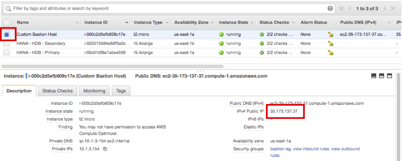
Task: Tick the HANA - HDB - Primary checkbox
Action: click(x=7, y=53)
